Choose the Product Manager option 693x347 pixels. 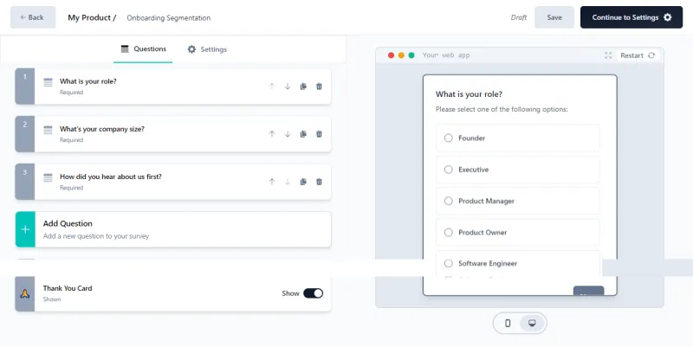tap(449, 201)
